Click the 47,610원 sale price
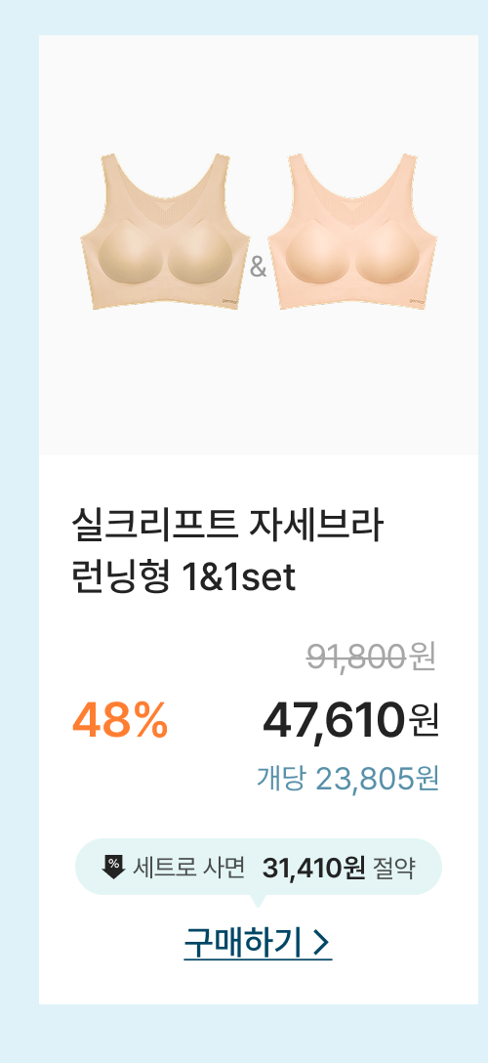Screen dimensions: 488x1063 (x=350, y=721)
